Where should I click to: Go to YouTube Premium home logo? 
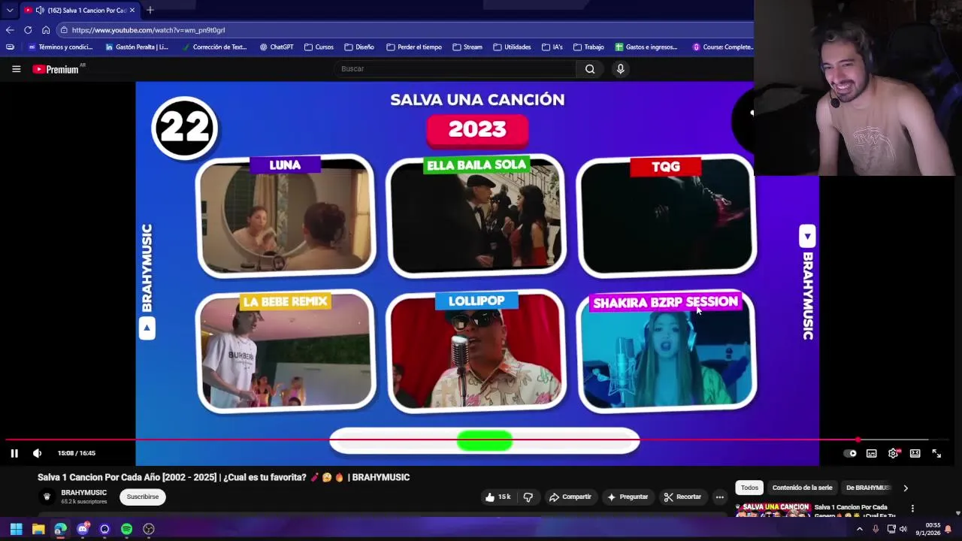56,69
